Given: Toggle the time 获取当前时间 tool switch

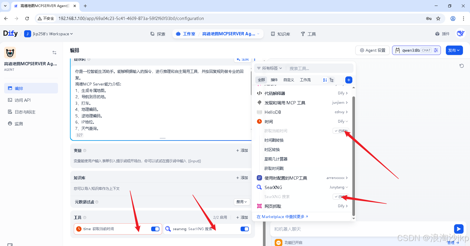Looking at the screenshot, I should click(x=155, y=229).
